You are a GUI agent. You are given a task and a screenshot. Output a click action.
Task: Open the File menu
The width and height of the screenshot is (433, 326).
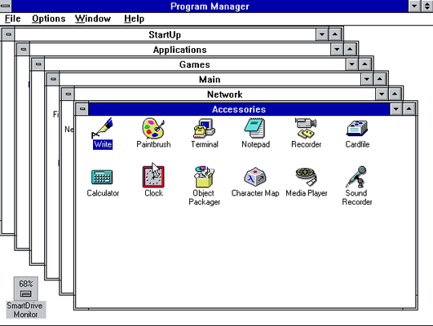(x=13, y=19)
